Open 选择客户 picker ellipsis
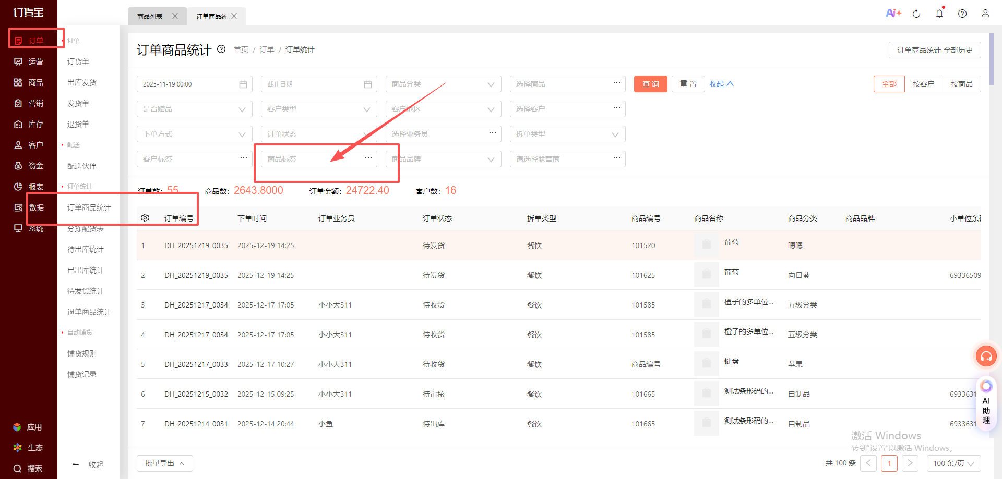Viewport: 1002px width, 479px height. [x=617, y=108]
